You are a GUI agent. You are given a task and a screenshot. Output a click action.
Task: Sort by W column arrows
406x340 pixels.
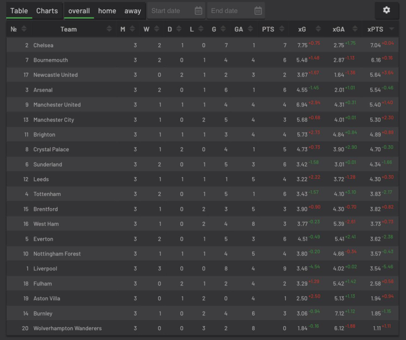[157, 29]
